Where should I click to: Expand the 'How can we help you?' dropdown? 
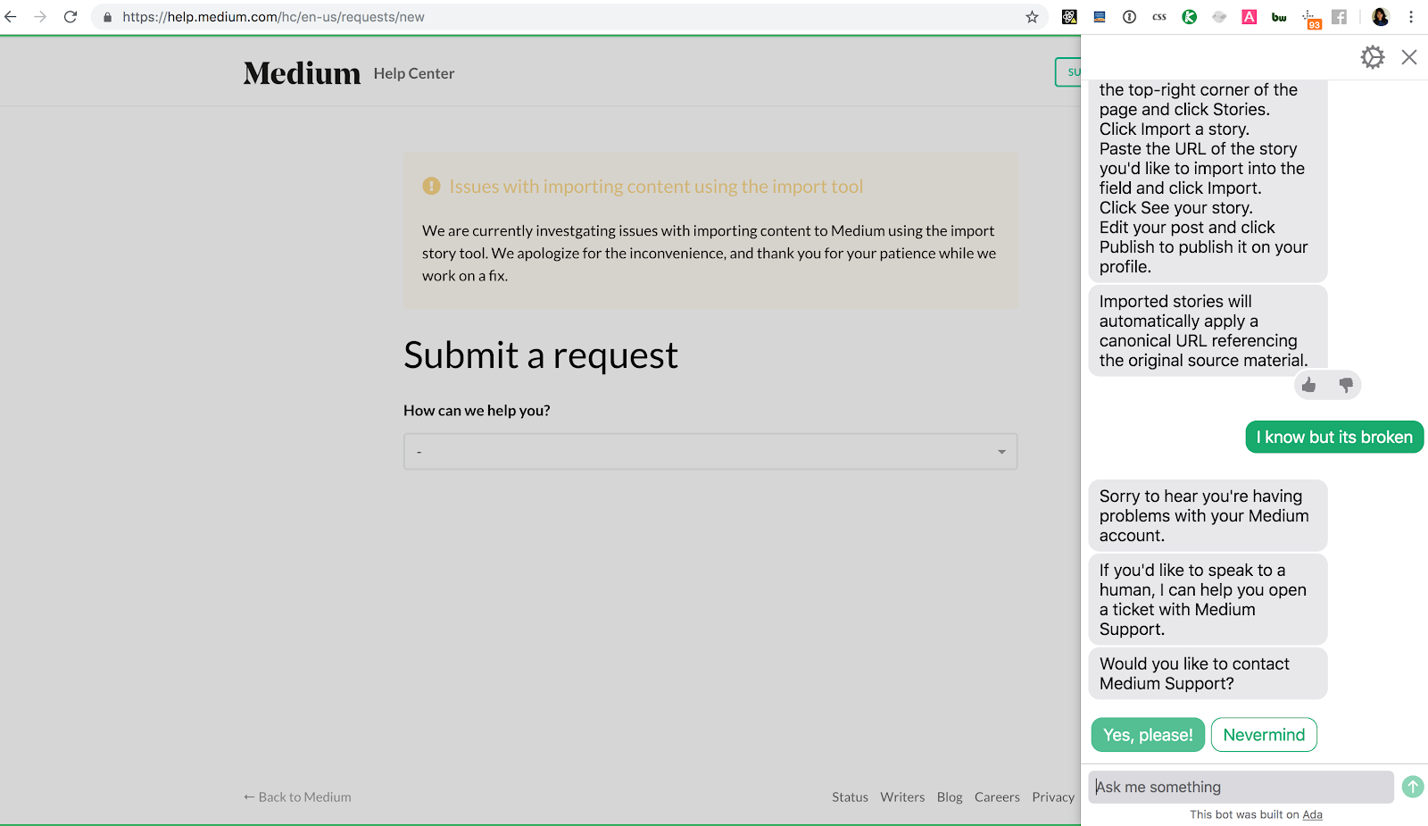pyautogui.click(x=710, y=452)
